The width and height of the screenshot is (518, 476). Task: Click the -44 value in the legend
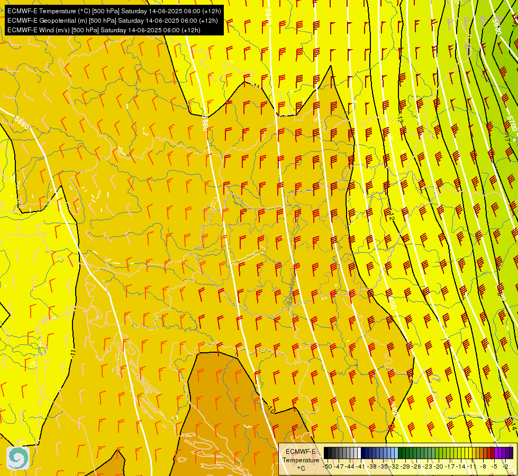[x=350, y=466]
